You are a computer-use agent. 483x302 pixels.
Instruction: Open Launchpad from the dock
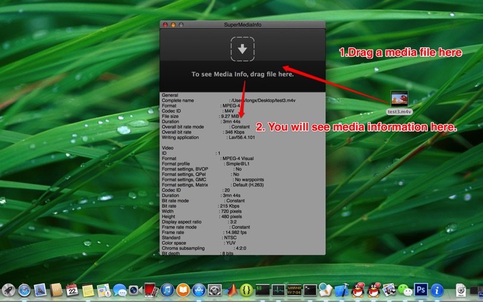coord(8,291)
